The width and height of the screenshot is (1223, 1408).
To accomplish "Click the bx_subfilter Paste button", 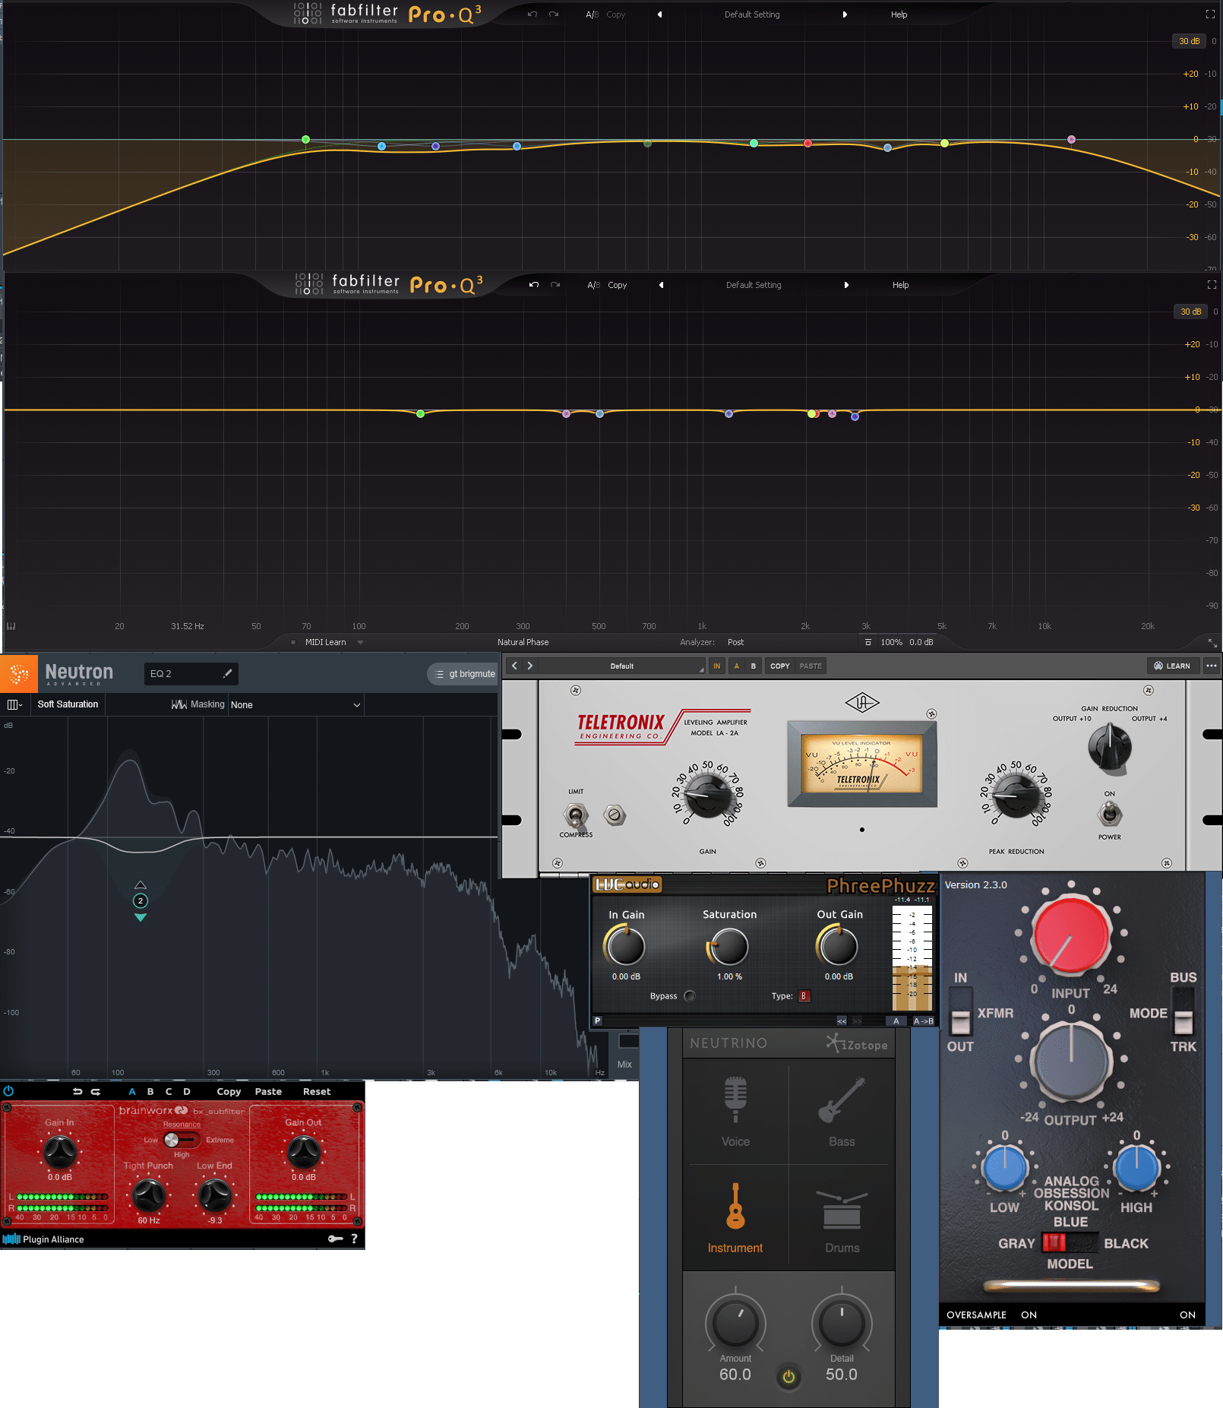I will coord(268,1092).
